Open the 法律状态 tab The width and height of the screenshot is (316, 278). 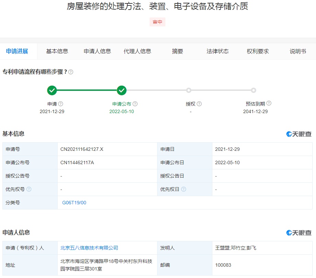tap(218, 51)
